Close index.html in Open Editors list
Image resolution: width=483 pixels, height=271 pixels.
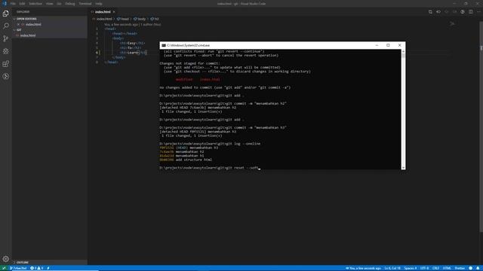pos(18,24)
